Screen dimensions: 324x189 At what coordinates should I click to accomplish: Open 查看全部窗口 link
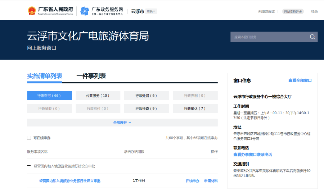300,80
